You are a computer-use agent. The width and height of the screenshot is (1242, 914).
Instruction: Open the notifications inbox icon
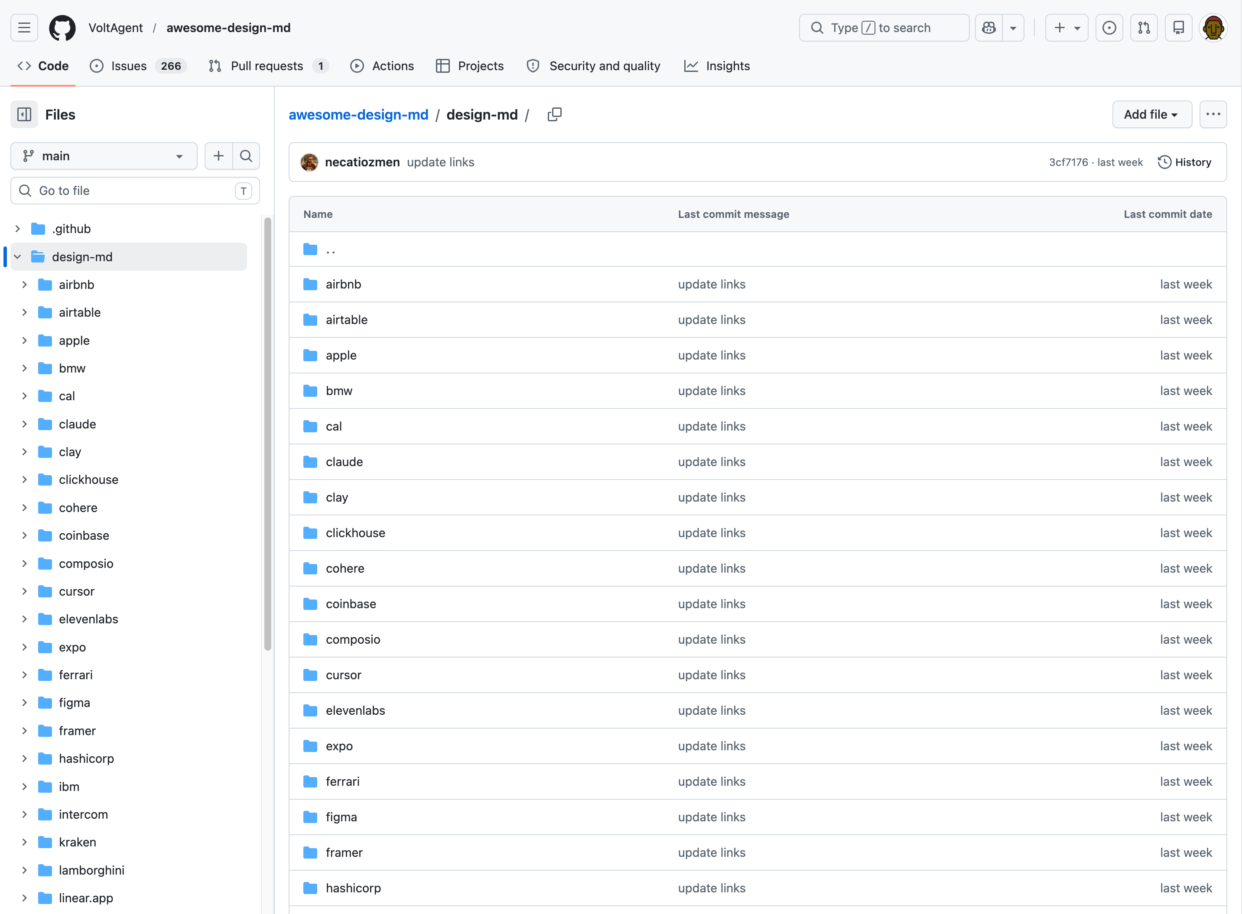coord(1178,28)
